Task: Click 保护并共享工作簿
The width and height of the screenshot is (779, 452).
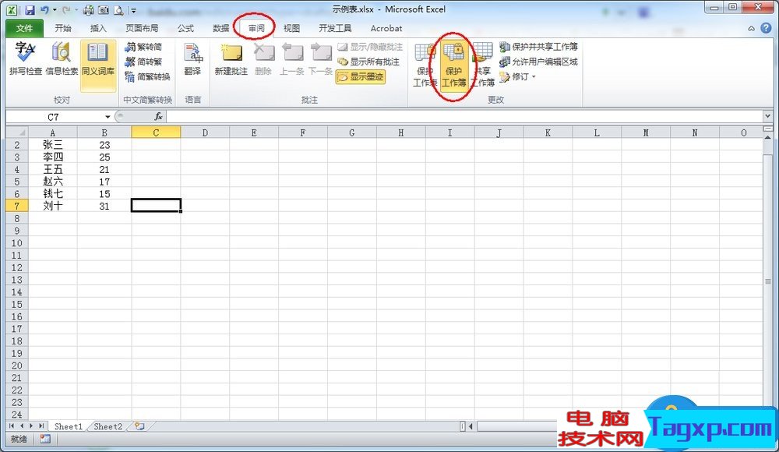Action: pyautogui.click(x=538, y=47)
